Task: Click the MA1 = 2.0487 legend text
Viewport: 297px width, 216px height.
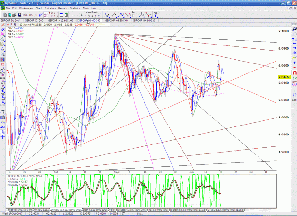Action: tap(16, 28)
